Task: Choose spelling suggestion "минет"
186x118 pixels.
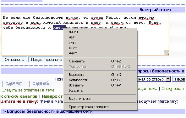Action: 100,32
